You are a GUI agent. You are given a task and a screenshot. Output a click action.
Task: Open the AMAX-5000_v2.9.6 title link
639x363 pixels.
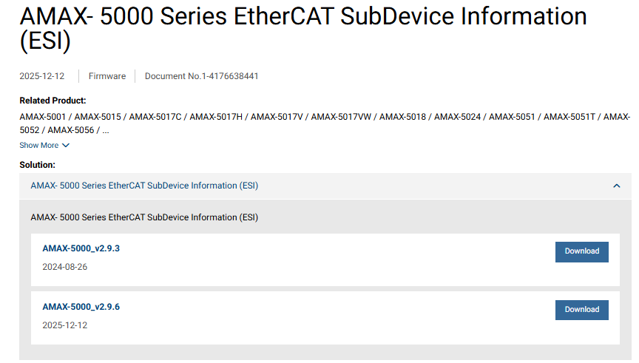(81, 307)
